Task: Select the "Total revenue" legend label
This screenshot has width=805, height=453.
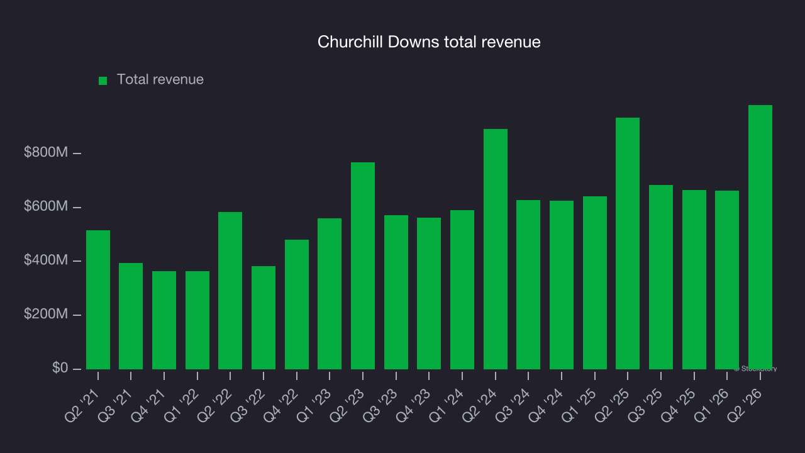Action: pyautogui.click(x=160, y=79)
